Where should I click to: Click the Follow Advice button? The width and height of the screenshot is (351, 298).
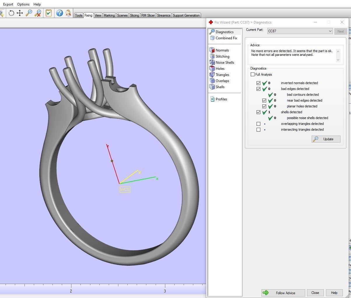coord(283,293)
